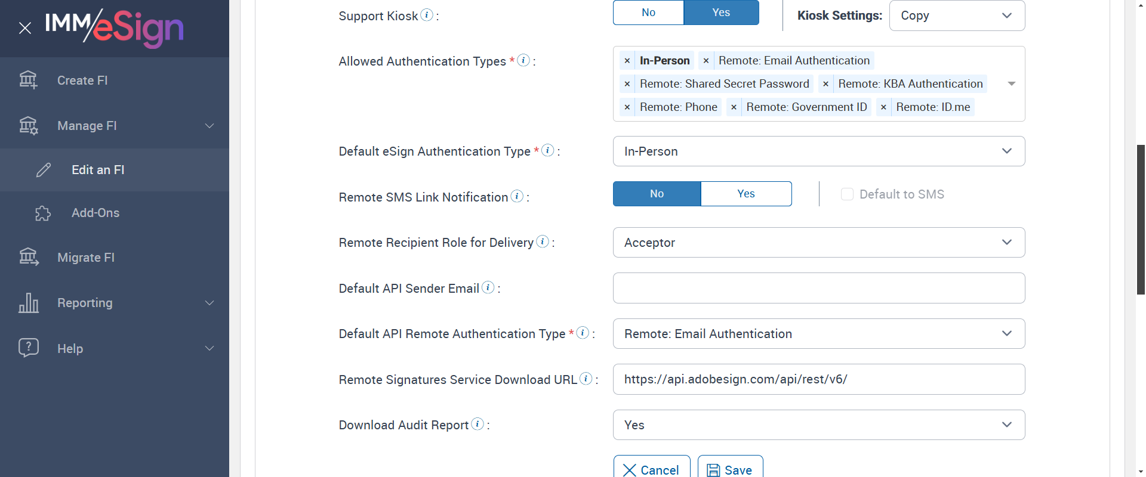Image resolution: width=1146 pixels, height=477 pixels.
Task: Click the Migrate FI bank icon
Action: click(29, 257)
